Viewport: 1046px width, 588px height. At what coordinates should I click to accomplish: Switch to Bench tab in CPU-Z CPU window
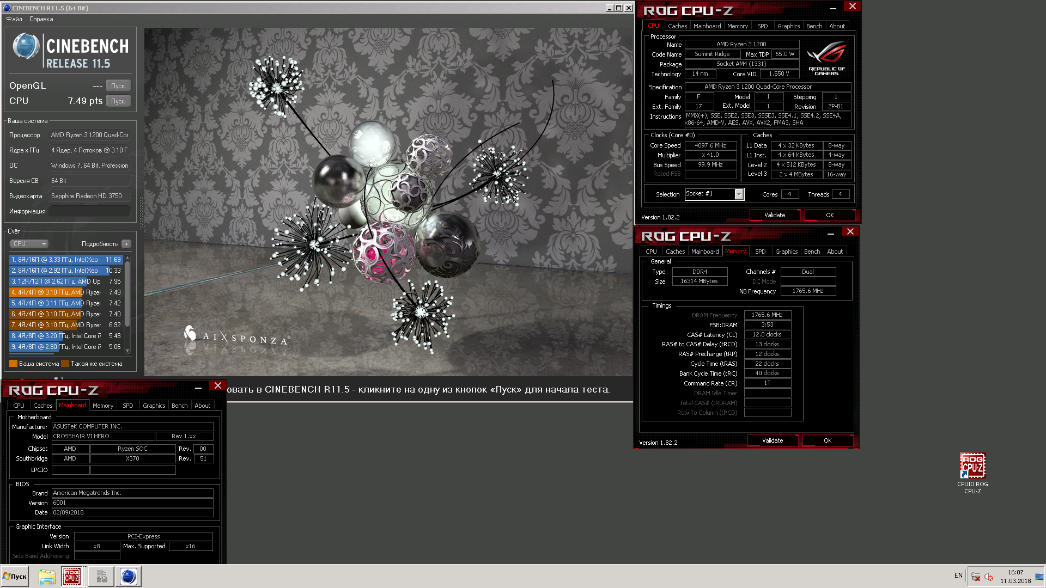814,26
